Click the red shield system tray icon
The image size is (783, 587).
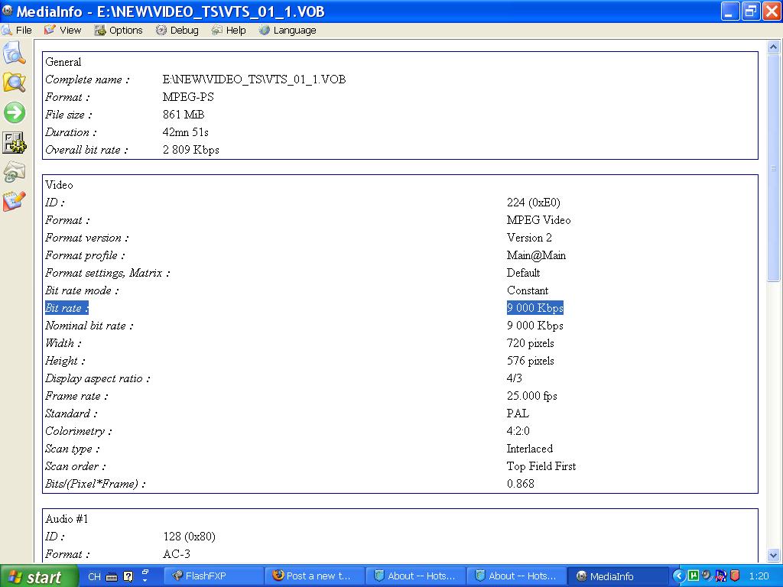(x=735, y=576)
